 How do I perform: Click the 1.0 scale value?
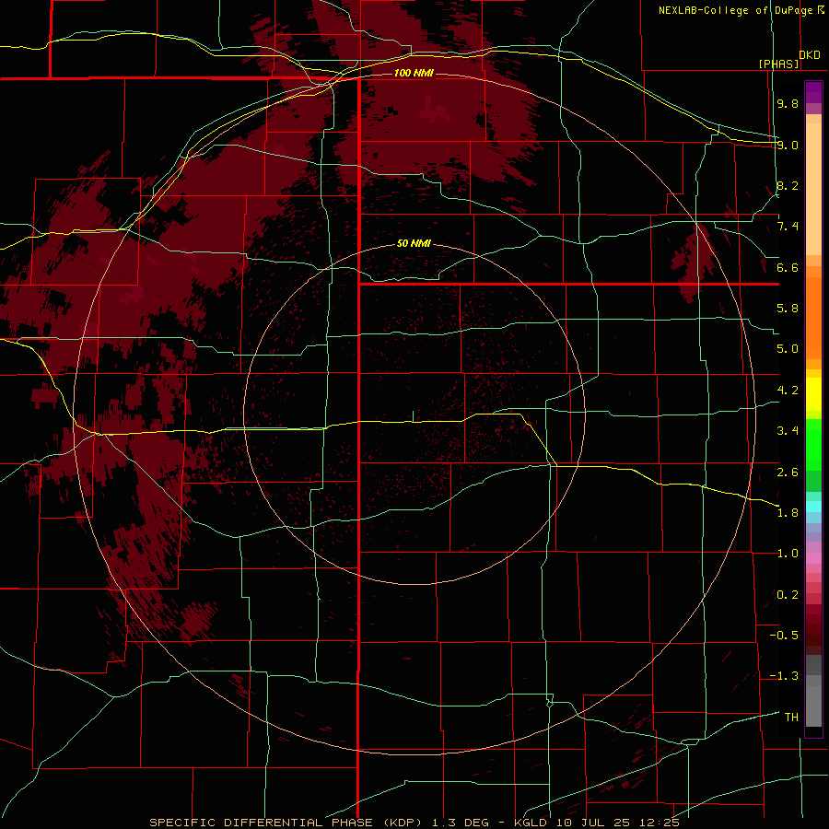point(788,554)
